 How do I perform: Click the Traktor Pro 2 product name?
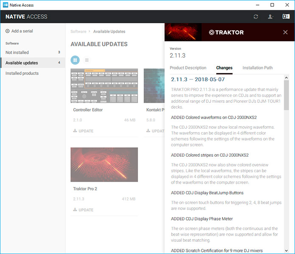(x=85, y=189)
